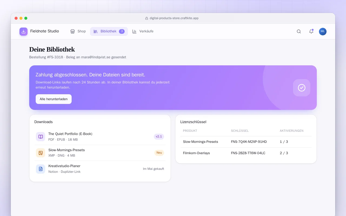
Task: Click the Lizenzschlüssel card heading
Action: [193, 122]
